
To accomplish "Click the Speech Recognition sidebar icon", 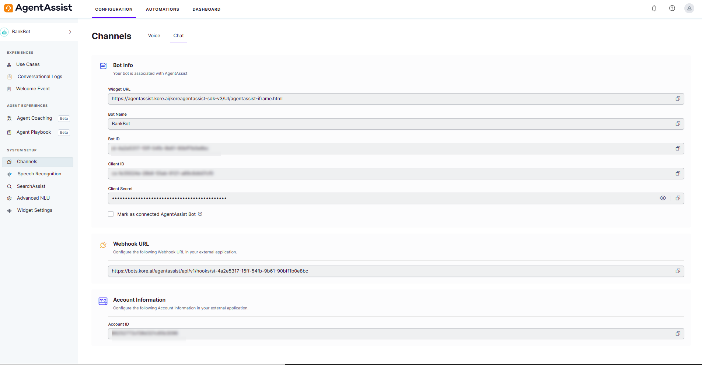I will tap(10, 174).
